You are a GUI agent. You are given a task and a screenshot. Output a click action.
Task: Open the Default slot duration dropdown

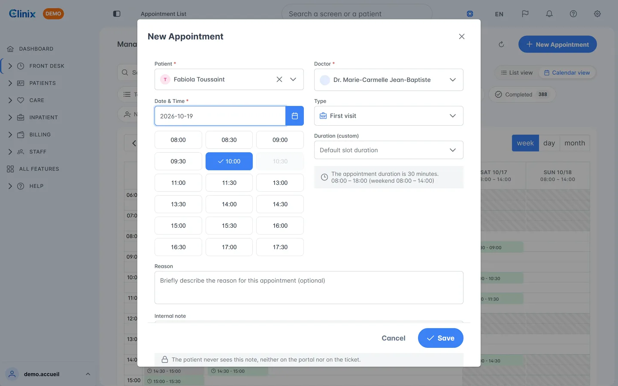click(388, 150)
